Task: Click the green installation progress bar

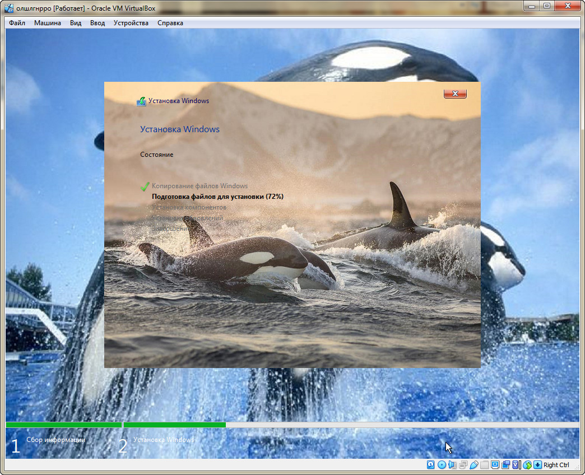Action: coord(174,425)
